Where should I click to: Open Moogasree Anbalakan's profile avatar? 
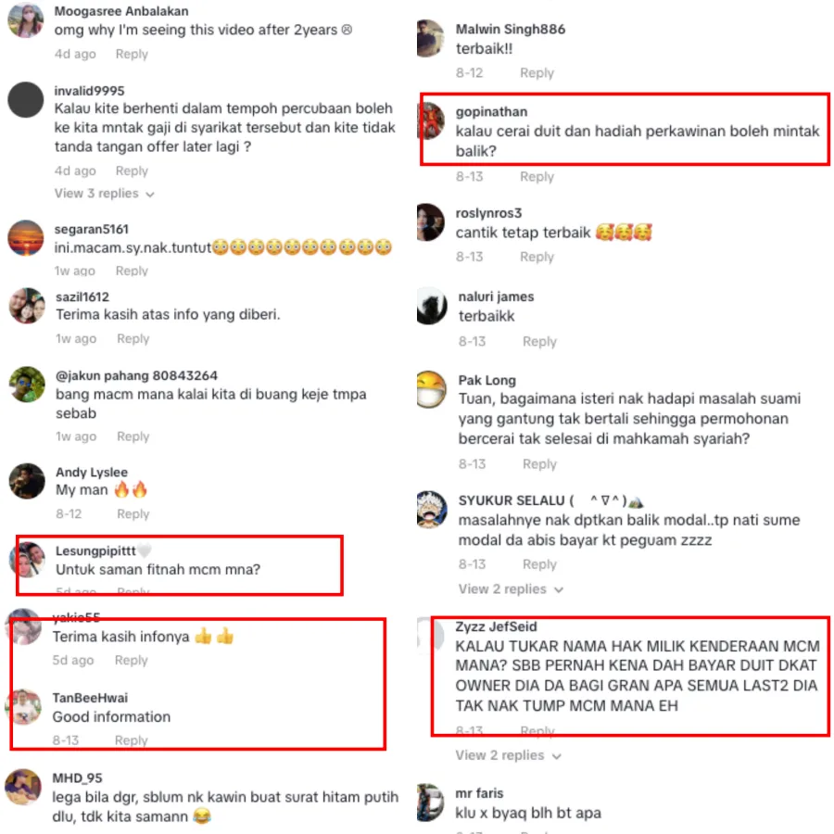tap(25, 19)
